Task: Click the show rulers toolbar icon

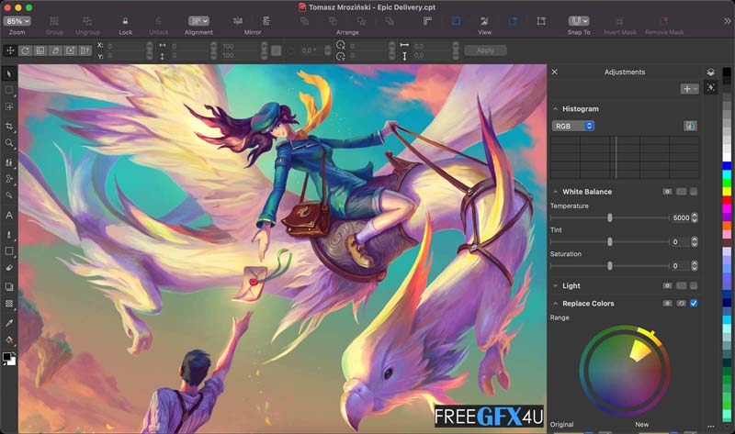Action: (x=427, y=21)
